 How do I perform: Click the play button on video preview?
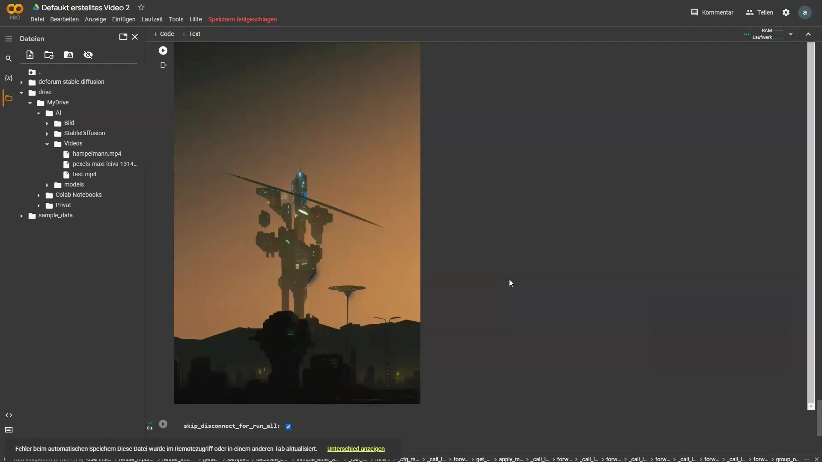tap(163, 50)
